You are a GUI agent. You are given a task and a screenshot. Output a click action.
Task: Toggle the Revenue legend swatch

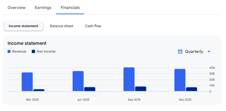tap(9, 51)
